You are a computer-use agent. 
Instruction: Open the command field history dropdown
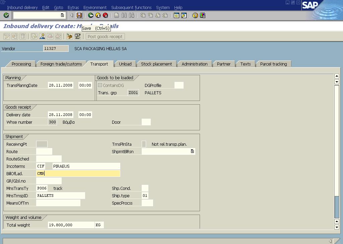pyautogui.click(x=62, y=15)
